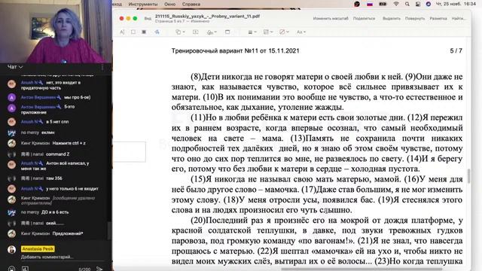The height and width of the screenshot is (271, 482).
Task: Click the 'там 356' chat message
Action: click(54, 178)
